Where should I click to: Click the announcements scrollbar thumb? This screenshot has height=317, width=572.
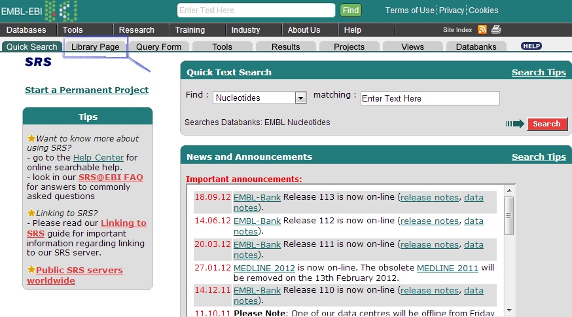point(509,215)
